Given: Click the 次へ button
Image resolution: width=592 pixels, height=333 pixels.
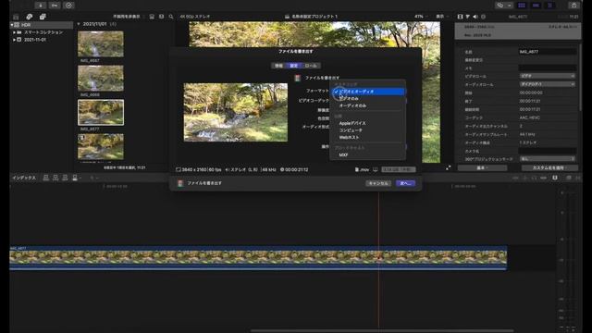Looking at the screenshot, I should click(406, 183).
